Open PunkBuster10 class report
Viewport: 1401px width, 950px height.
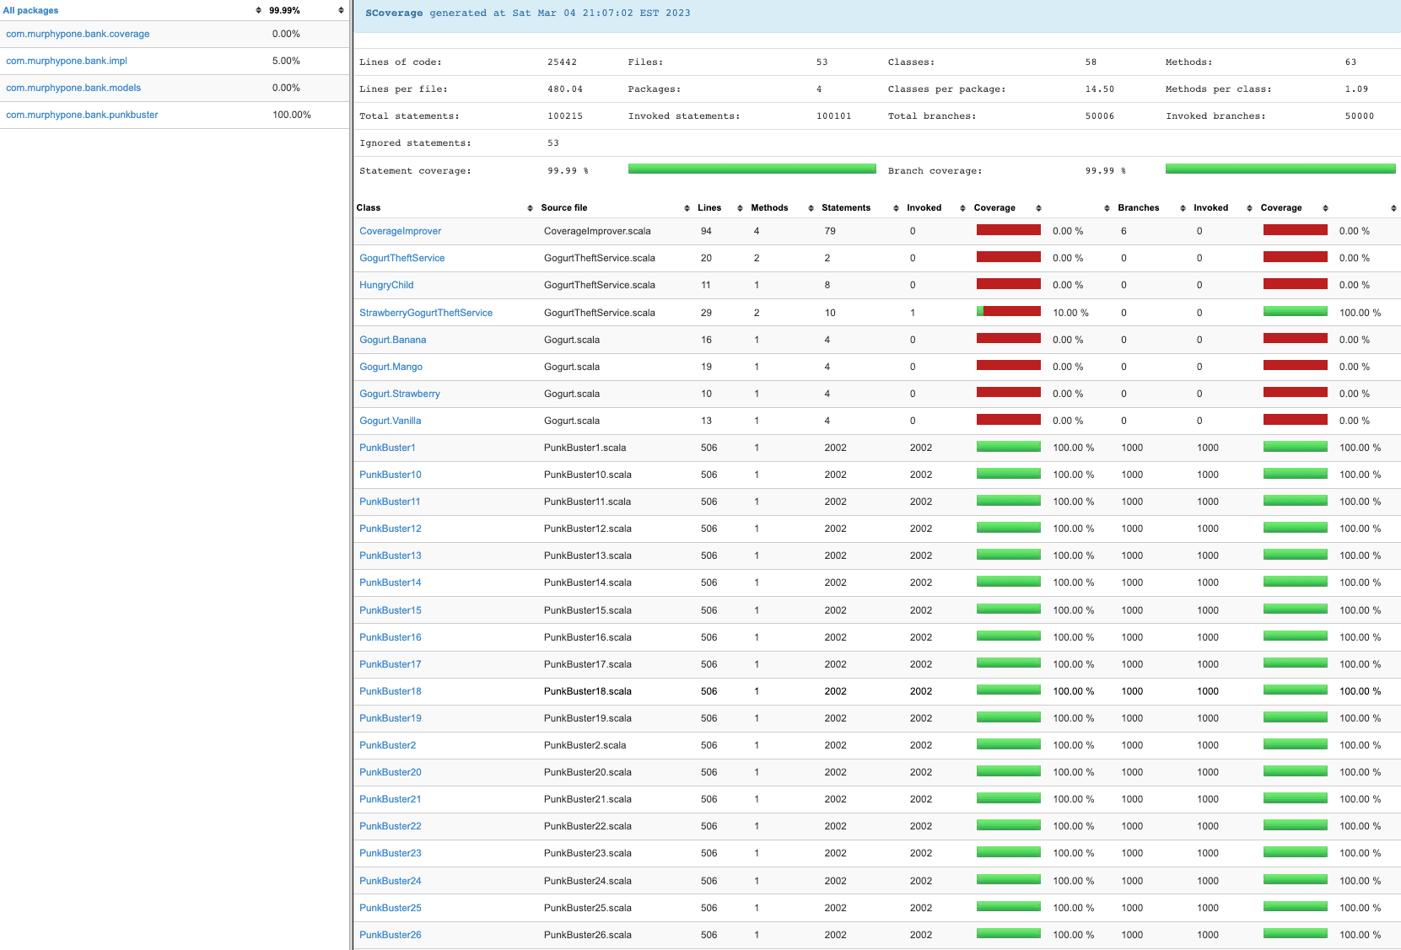[x=391, y=475]
